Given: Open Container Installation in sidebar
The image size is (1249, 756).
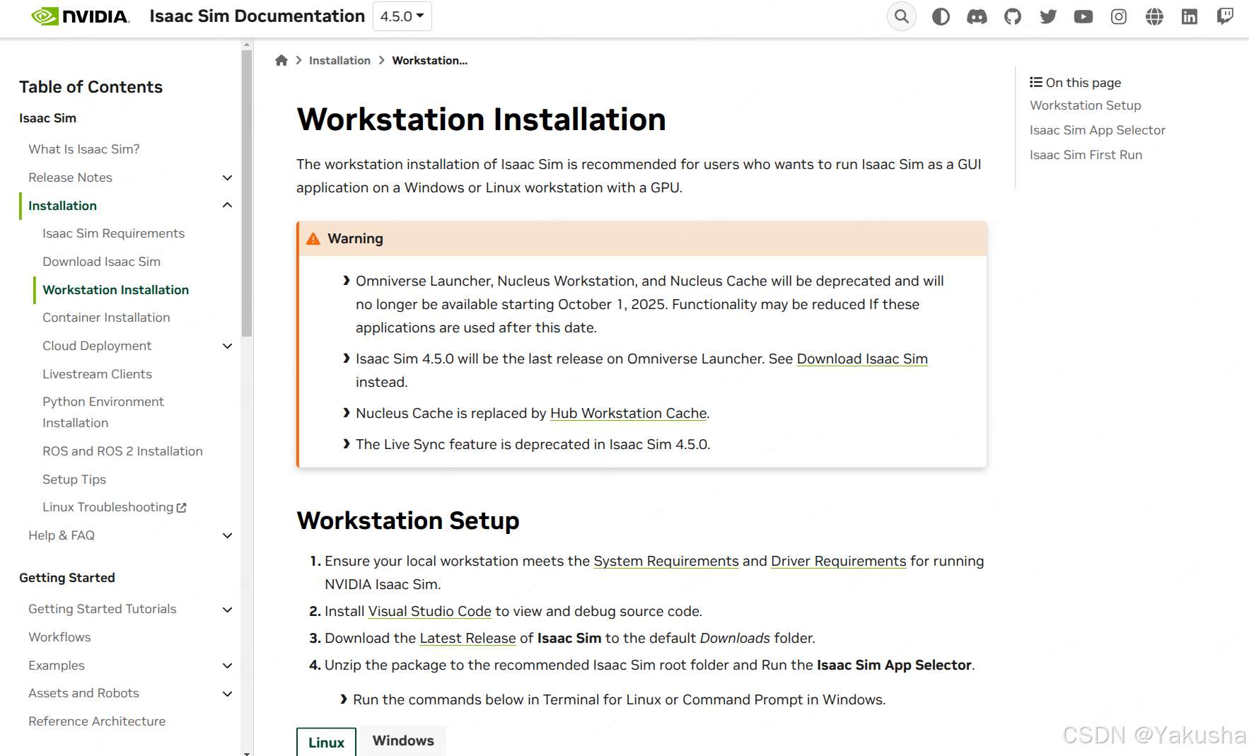Looking at the screenshot, I should 106,318.
